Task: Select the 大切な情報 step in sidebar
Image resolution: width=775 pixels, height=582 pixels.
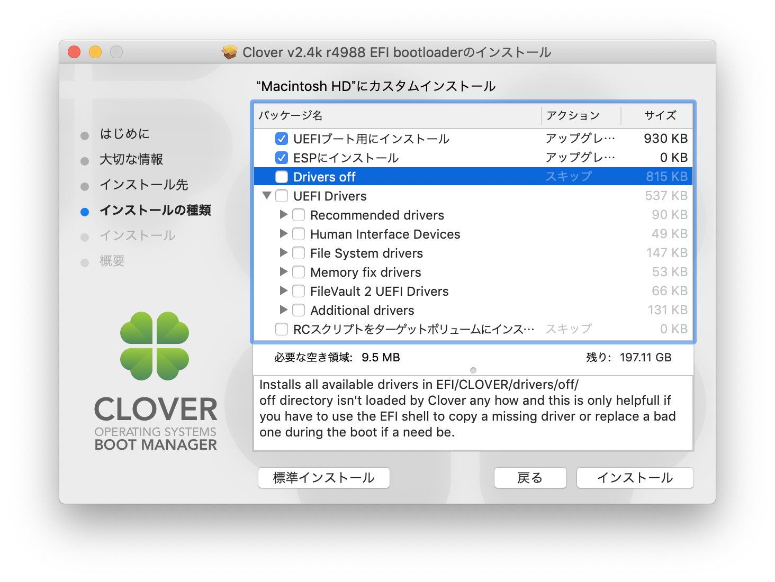Action: pos(131,159)
